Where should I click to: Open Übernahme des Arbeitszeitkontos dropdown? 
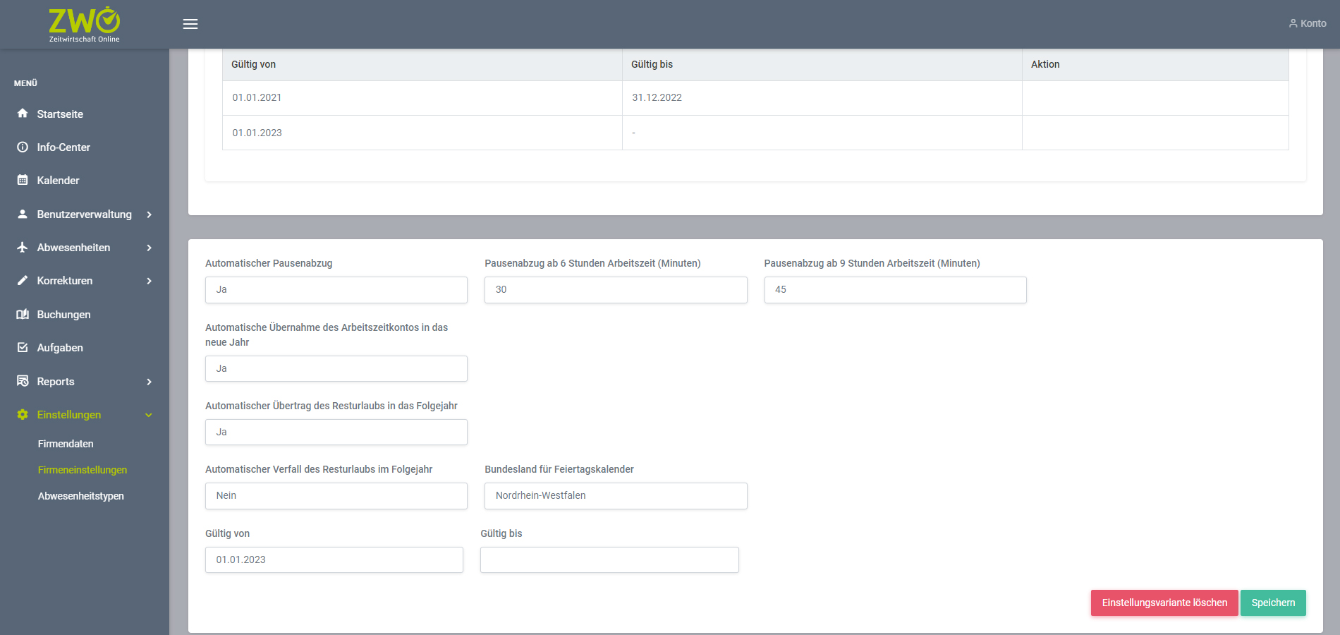pos(336,368)
